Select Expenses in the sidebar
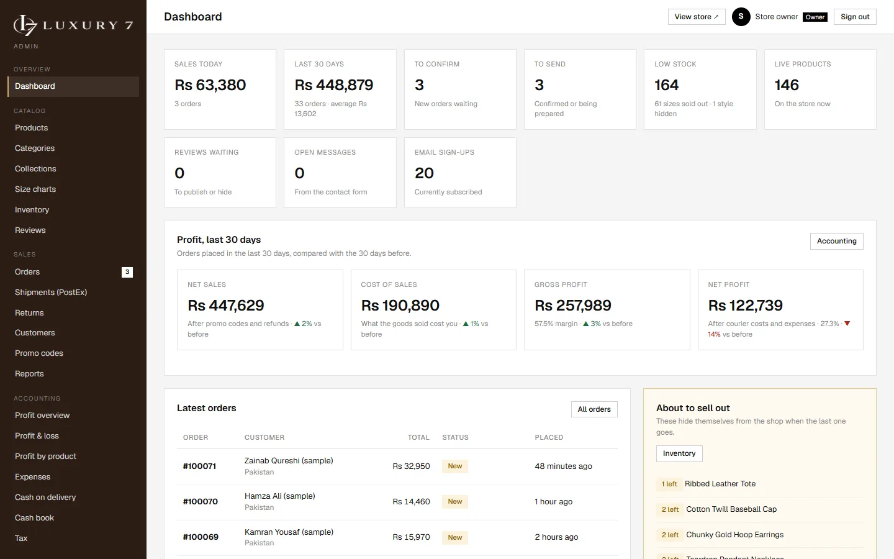The width and height of the screenshot is (894, 559). (73, 477)
